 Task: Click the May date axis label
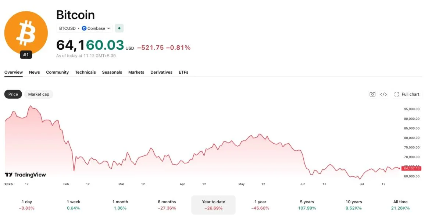(242, 184)
